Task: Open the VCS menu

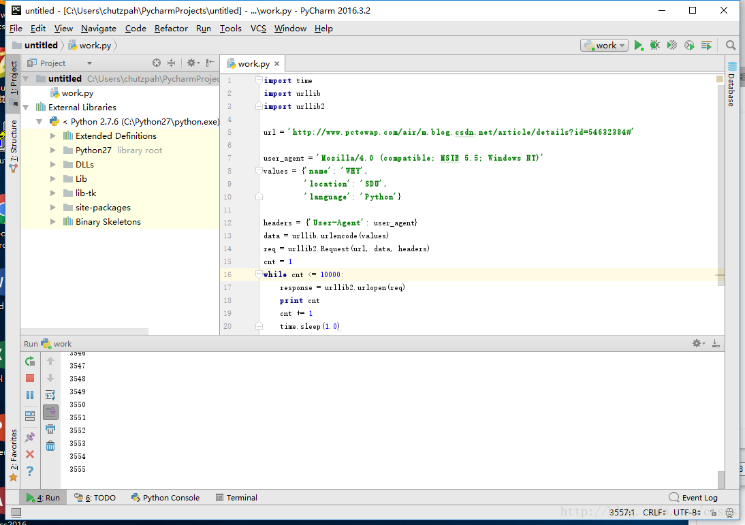Action: pos(258,29)
